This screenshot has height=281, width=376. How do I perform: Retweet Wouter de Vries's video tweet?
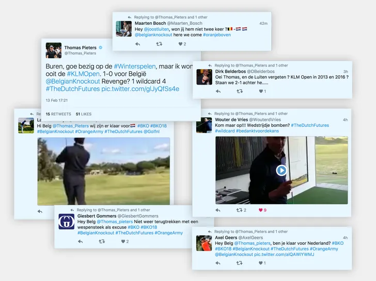(x=240, y=210)
